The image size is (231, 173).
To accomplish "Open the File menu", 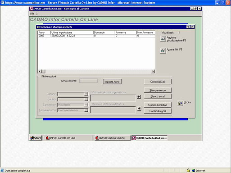I will [32, 14].
